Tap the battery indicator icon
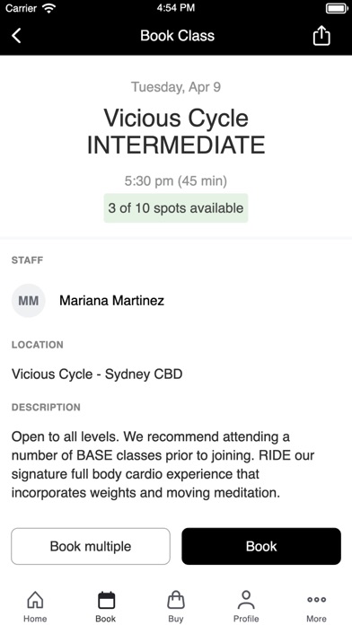This screenshot has width=352, height=625. coord(337,8)
